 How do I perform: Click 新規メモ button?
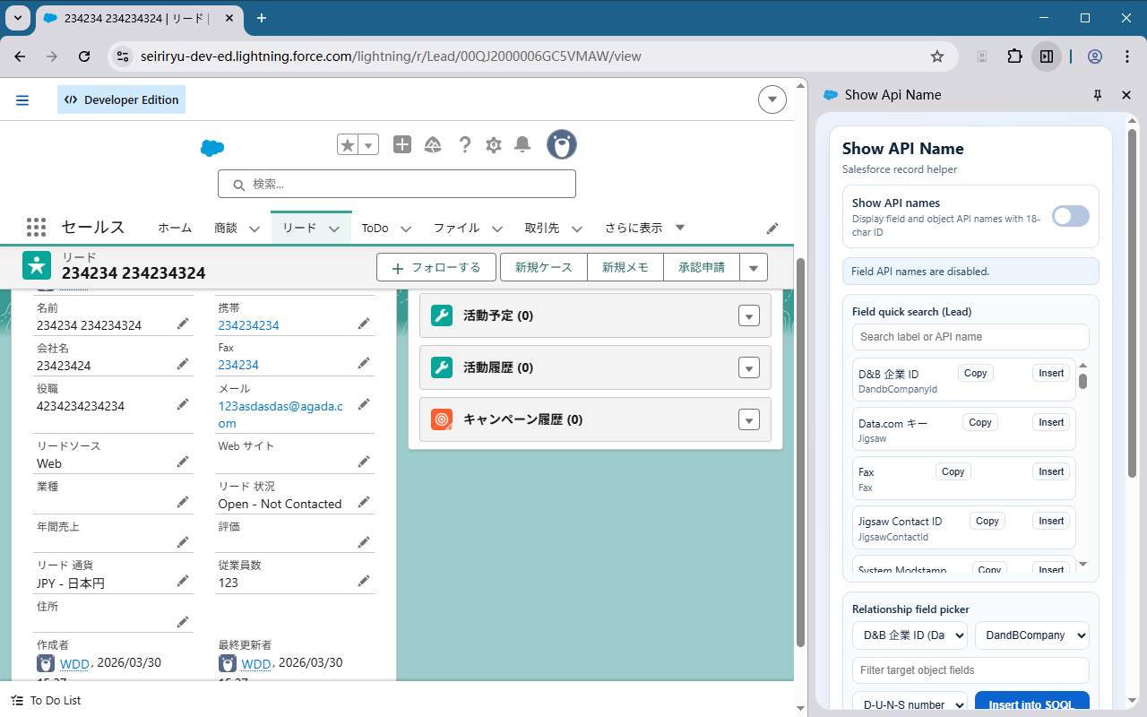(x=625, y=267)
